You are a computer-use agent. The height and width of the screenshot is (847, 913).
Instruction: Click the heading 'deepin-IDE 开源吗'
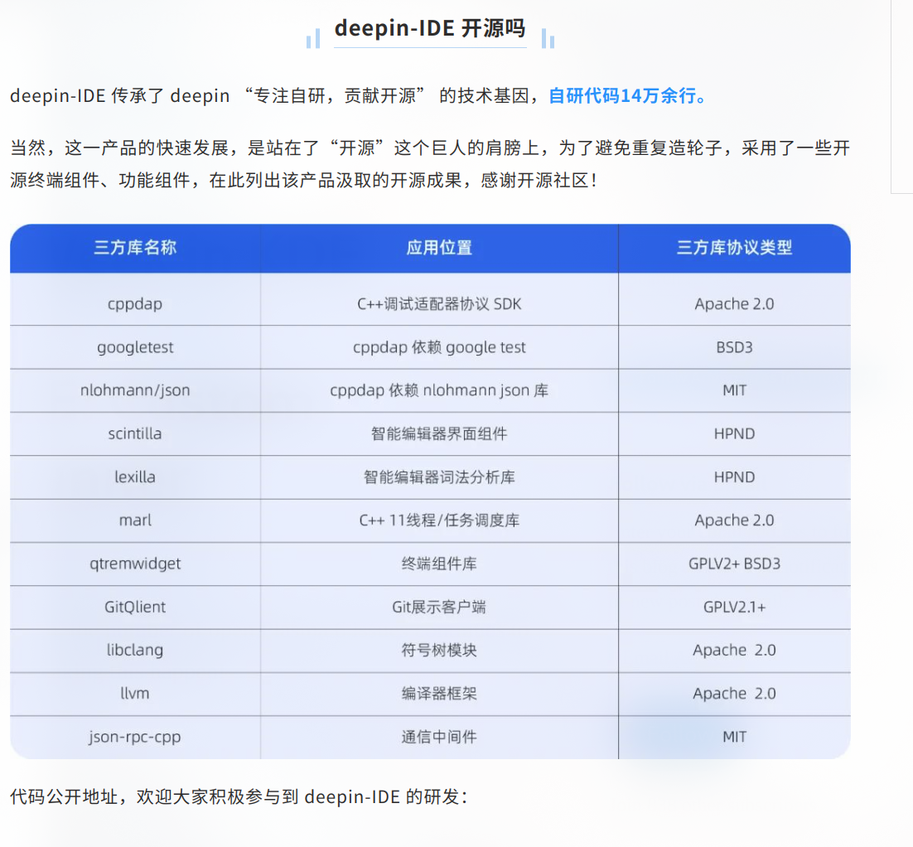[430, 28]
